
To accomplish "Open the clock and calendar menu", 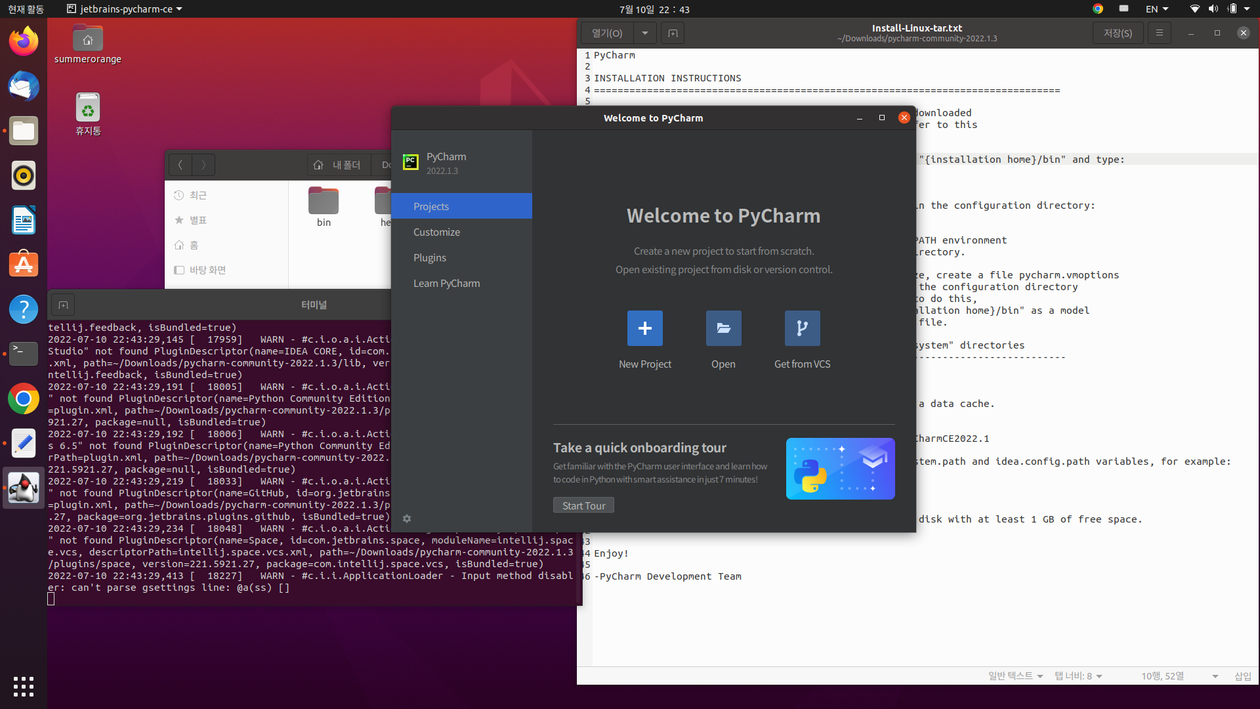I will [x=654, y=9].
